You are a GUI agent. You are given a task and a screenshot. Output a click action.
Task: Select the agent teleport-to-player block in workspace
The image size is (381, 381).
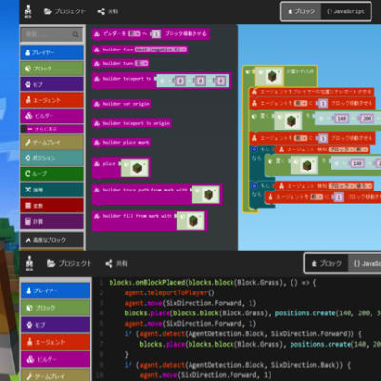point(311,91)
